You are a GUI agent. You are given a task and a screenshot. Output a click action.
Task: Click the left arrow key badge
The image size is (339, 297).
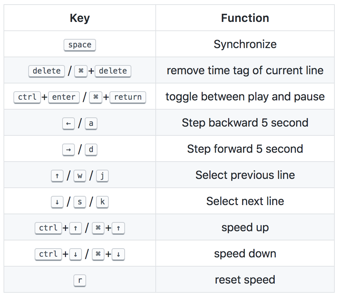point(68,123)
